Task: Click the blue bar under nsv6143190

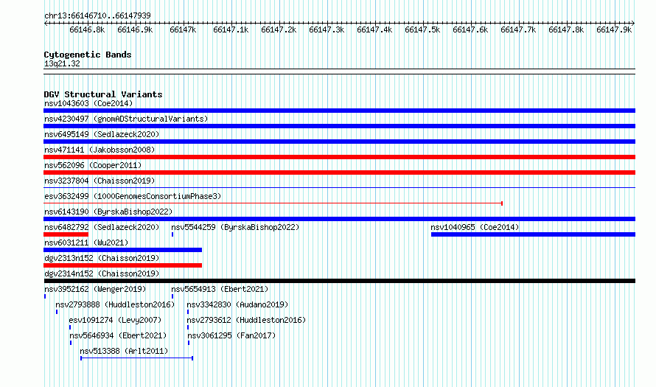Action: [x=339, y=219]
